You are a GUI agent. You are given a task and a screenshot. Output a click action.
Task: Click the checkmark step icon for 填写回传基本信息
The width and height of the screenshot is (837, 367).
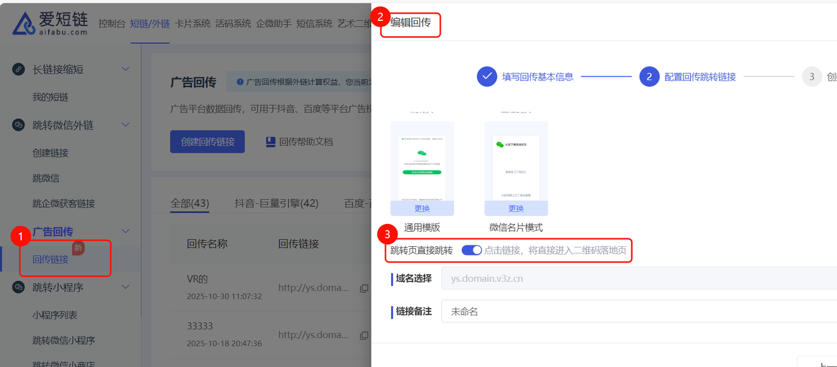[x=487, y=76]
